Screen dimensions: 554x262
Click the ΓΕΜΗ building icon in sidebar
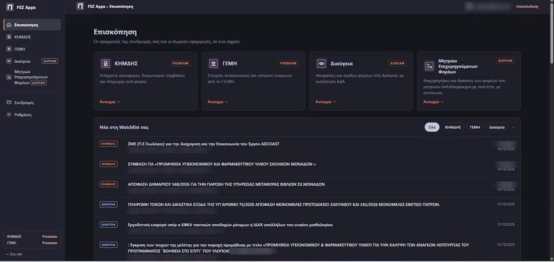9,49
